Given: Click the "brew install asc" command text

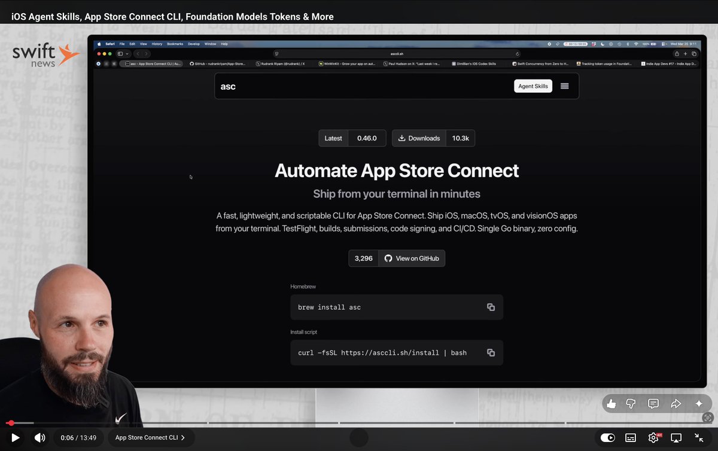Looking at the screenshot, I should [329, 307].
